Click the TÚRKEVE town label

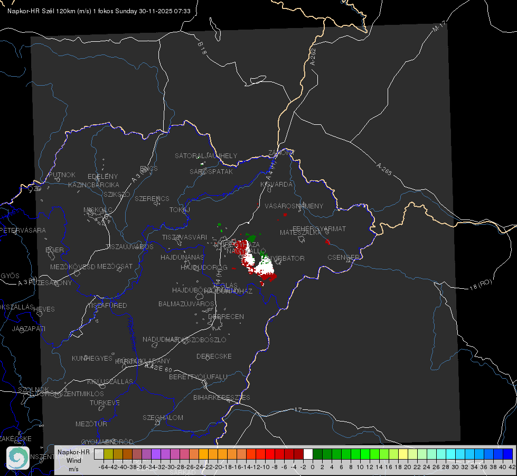pos(105,402)
